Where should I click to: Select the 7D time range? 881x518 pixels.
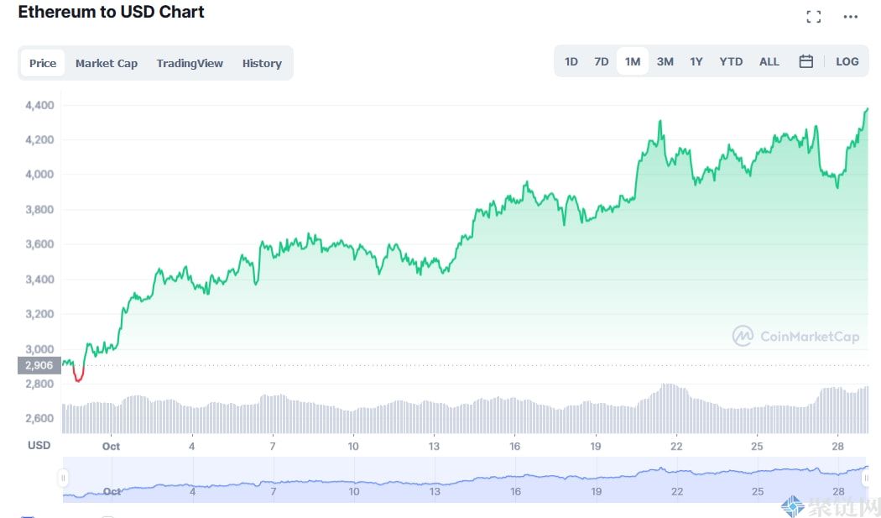tap(602, 61)
